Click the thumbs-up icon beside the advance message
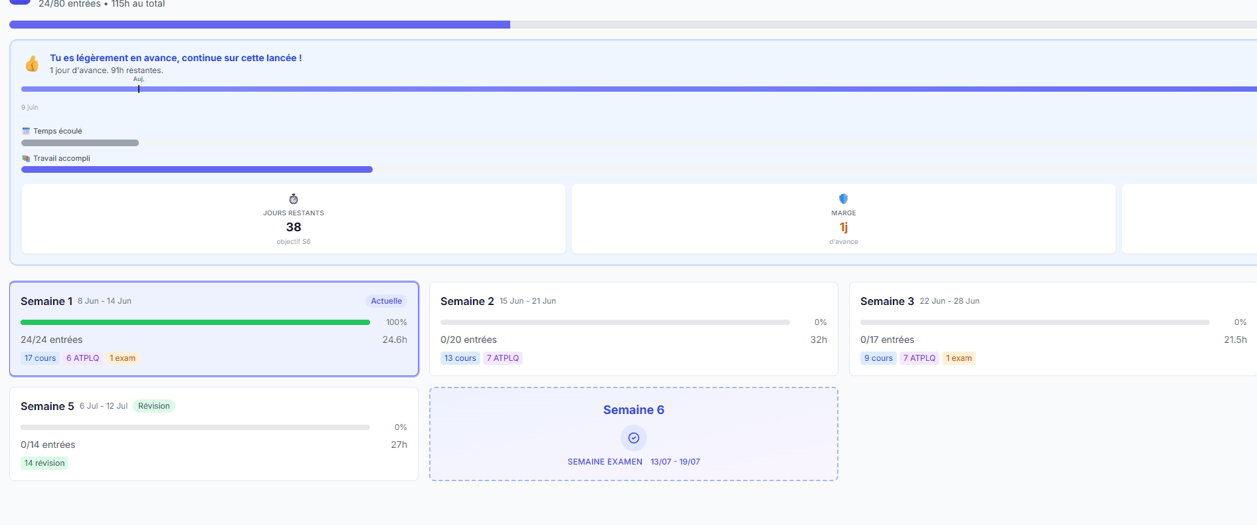 click(x=32, y=64)
